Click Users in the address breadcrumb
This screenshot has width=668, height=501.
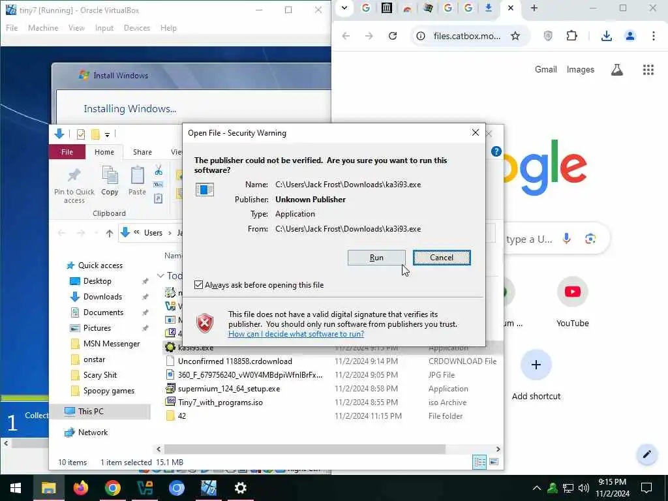(x=153, y=233)
